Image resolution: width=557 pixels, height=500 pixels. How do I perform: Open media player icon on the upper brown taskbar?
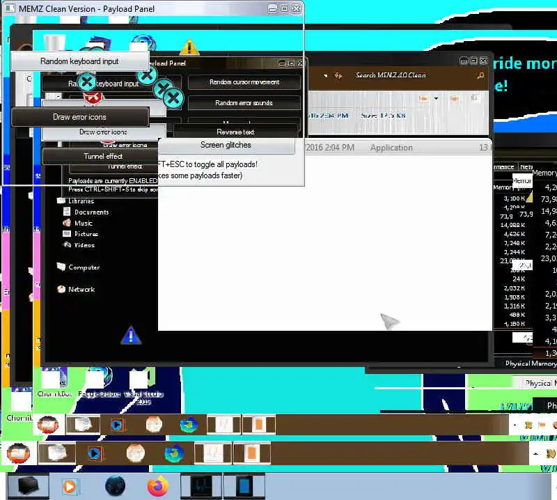117,425
